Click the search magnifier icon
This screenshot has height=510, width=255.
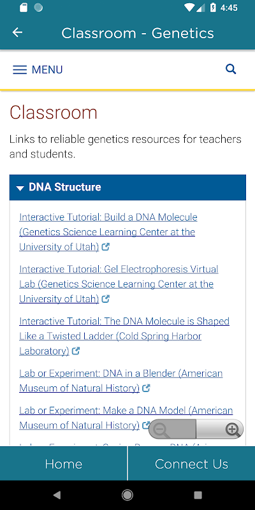(x=231, y=69)
